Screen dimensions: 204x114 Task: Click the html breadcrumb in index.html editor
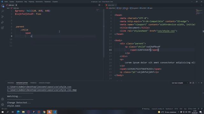(x=119, y=8)
